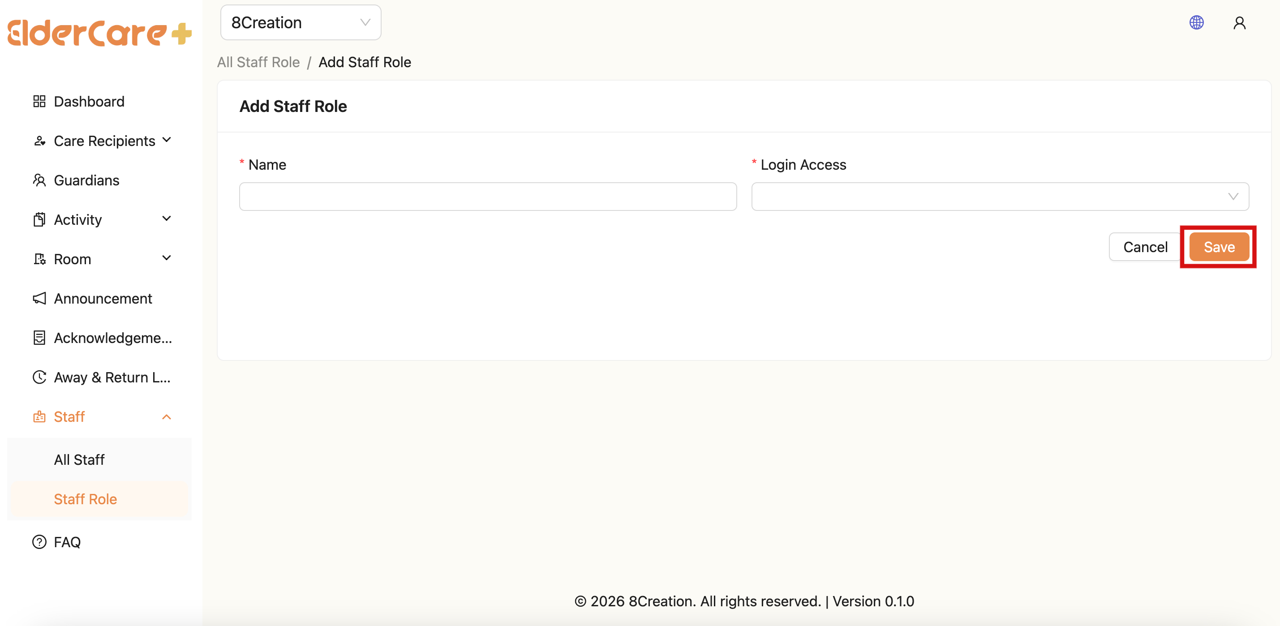Click the ElderCare+ logo
The image size is (1280, 626).
(x=99, y=33)
